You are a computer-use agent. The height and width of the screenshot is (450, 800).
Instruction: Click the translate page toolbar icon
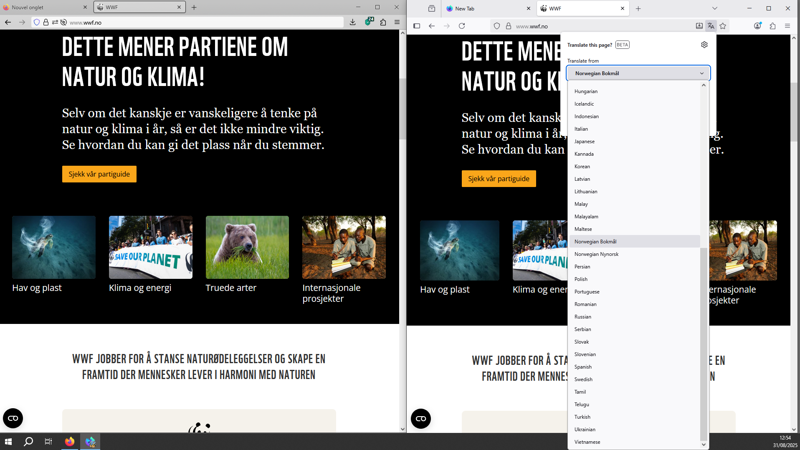click(x=711, y=26)
